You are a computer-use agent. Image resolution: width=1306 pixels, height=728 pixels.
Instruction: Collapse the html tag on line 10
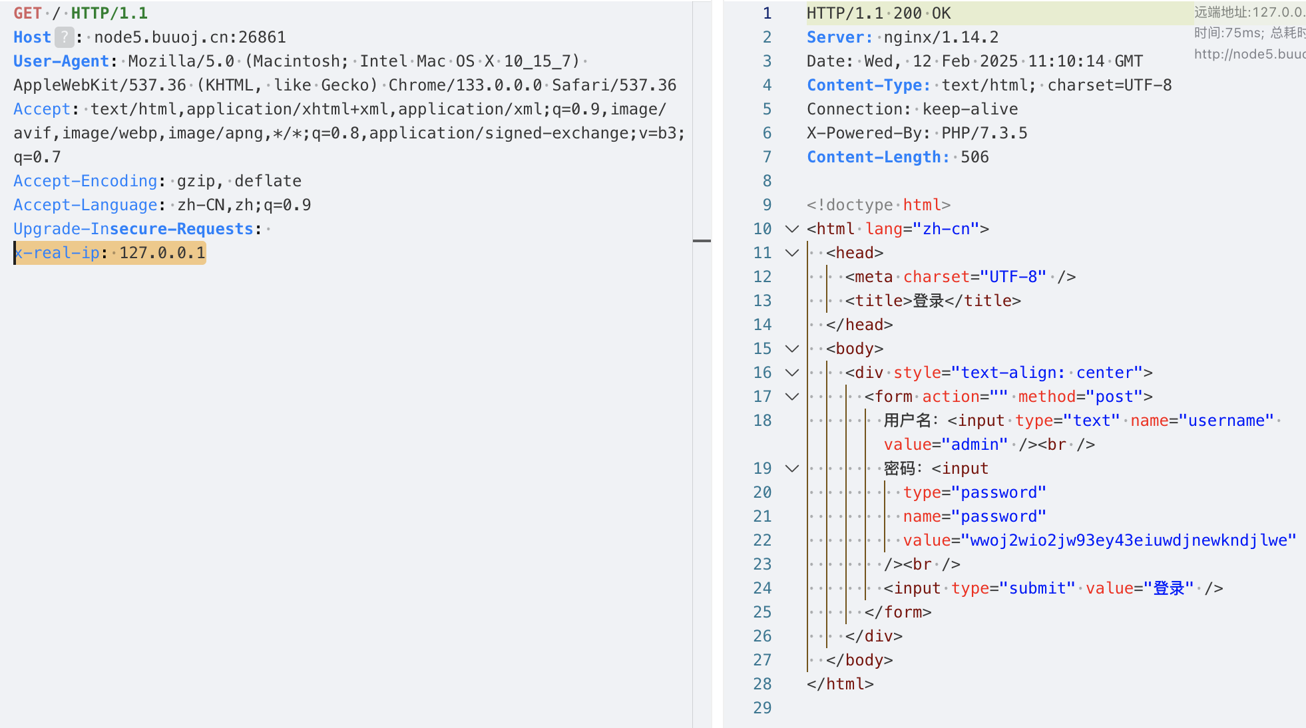click(x=791, y=229)
